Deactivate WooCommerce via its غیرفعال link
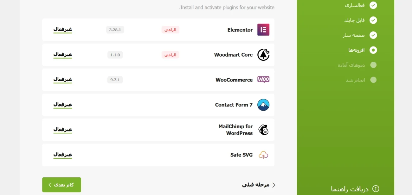This screenshot has height=195, width=412. coord(62,79)
